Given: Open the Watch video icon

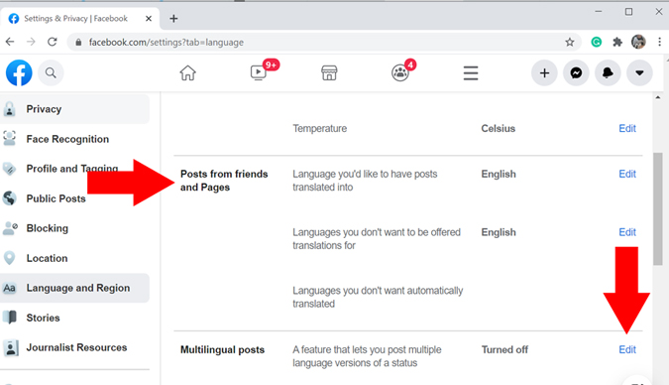Looking at the screenshot, I should [259, 72].
